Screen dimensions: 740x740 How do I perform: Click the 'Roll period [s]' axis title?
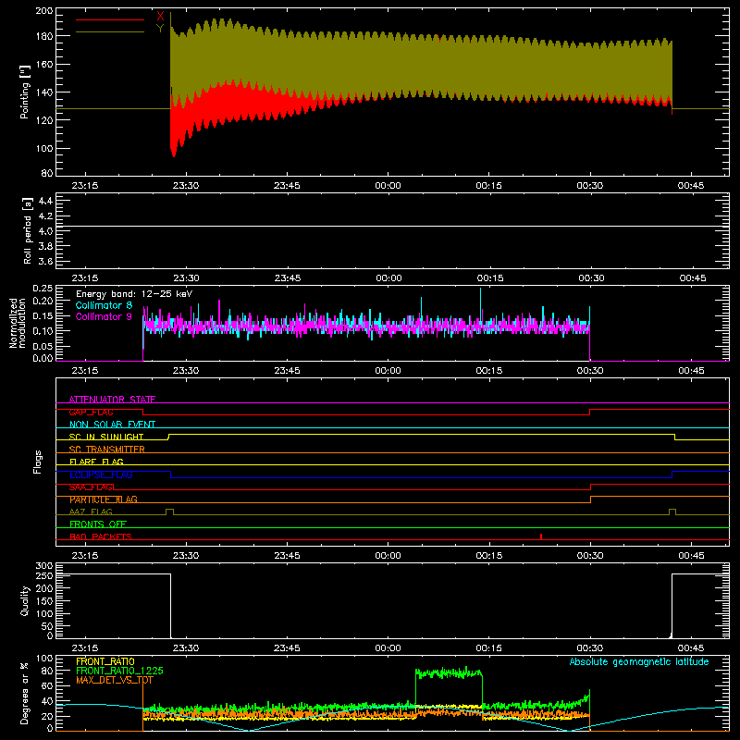[27, 230]
